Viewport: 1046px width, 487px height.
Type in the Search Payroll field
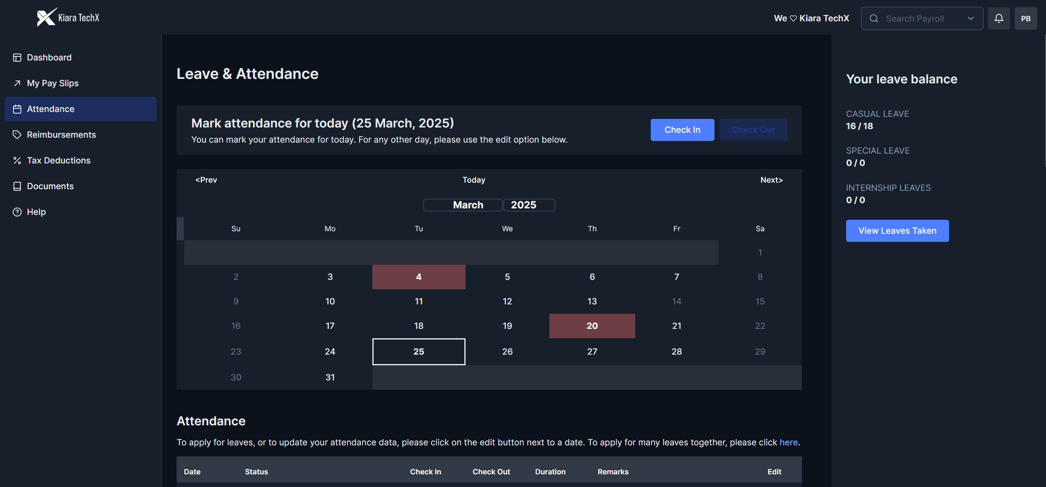click(x=916, y=18)
